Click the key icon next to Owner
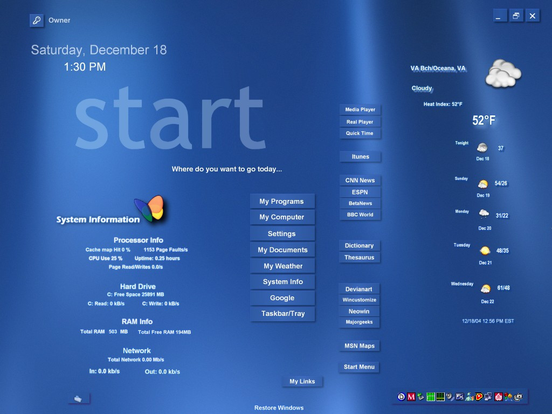Image resolution: width=552 pixels, height=414 pixels. coord(37,20)
